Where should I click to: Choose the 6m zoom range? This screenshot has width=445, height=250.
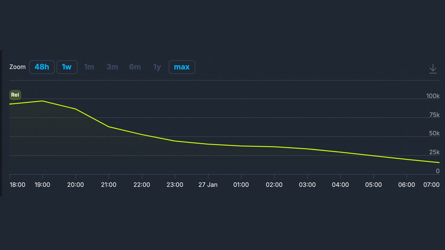pos(135,67)
